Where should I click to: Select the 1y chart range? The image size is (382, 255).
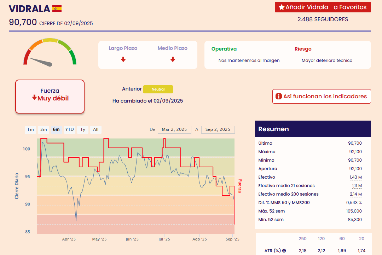(x=83, y=129)
